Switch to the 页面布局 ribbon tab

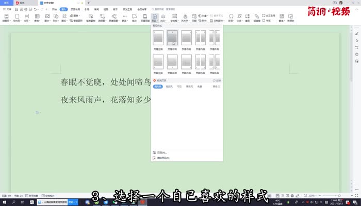[75, 9]
